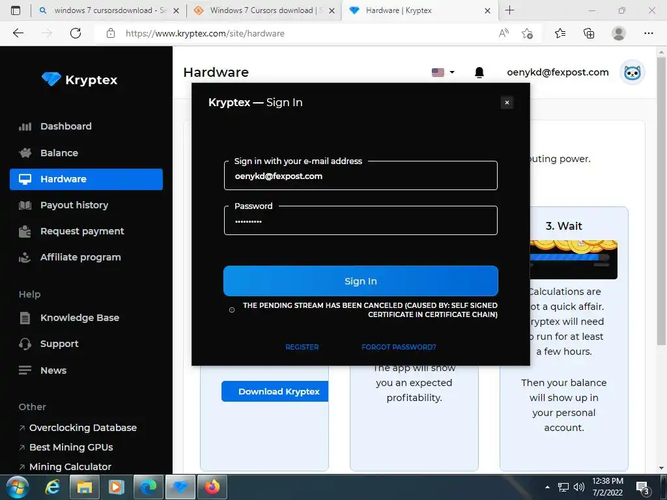Click the browser Back arrow
The height and width of the screenshot is (500, 667).
18,33
